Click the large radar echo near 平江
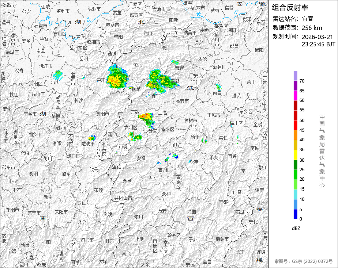 (117, 77)
